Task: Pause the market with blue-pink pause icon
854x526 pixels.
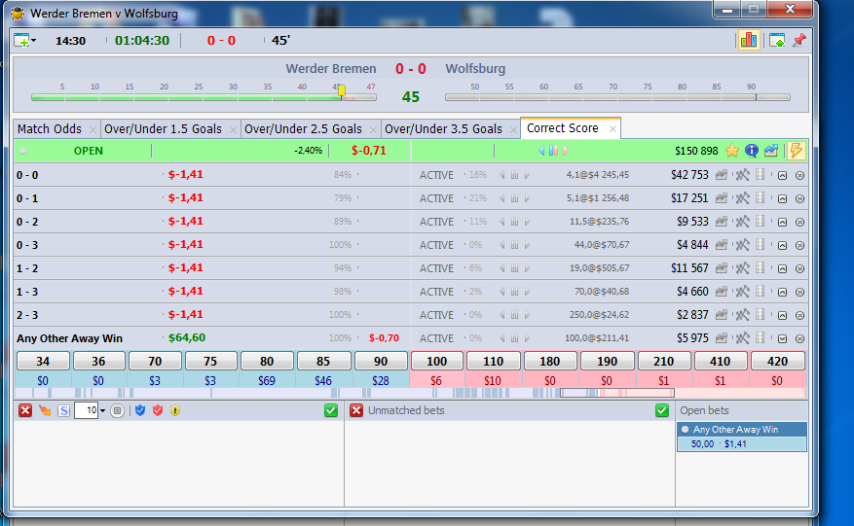Action: point(553,151)
